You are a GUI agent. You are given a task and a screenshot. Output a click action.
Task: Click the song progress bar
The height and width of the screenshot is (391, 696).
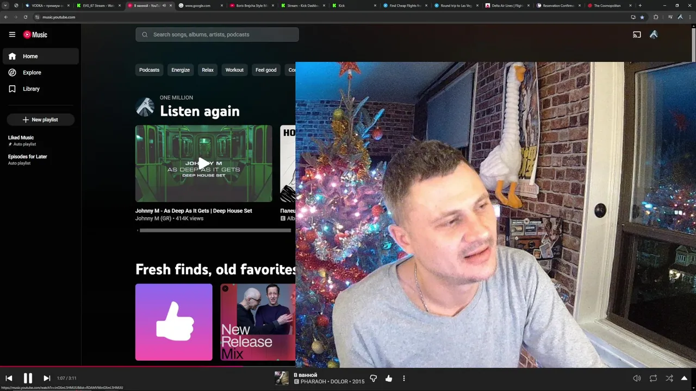(x=348, y=367)
